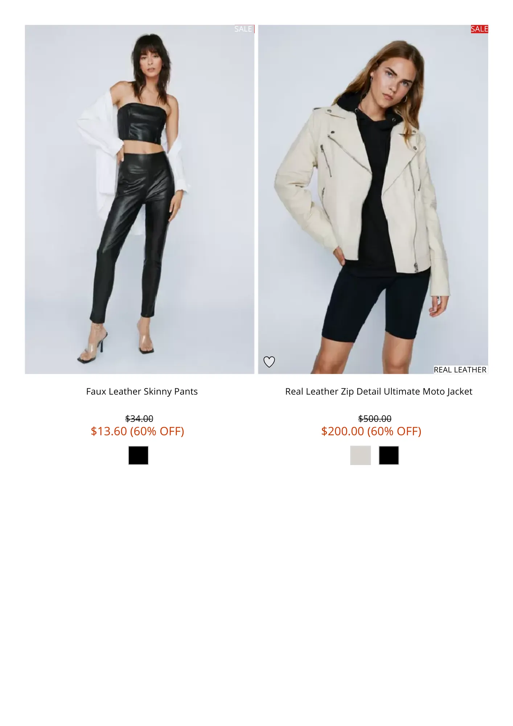Add the moto jacket to wishlist with heart icon
The width and height of the screenshot is (513, 726).
pos(269,362)
